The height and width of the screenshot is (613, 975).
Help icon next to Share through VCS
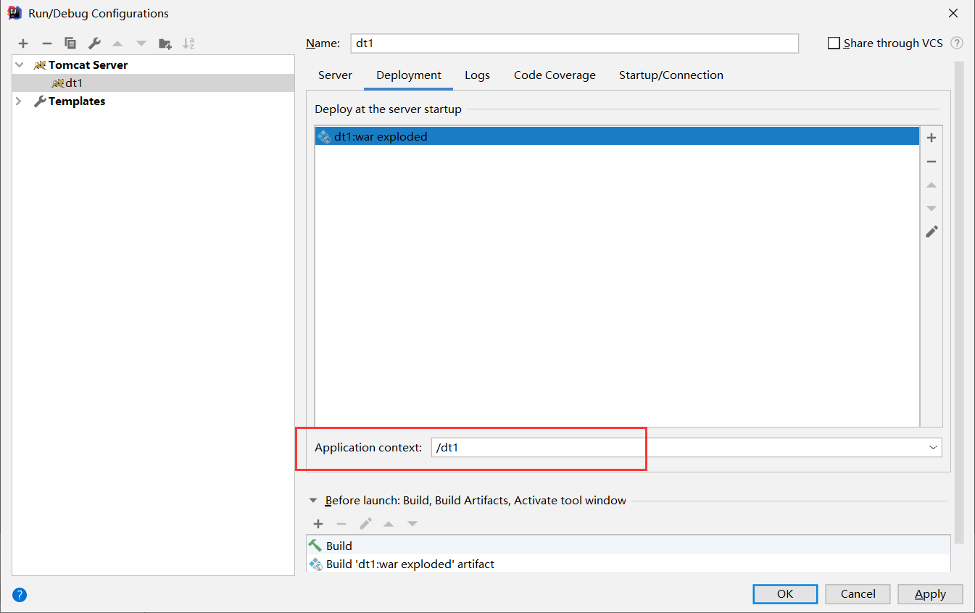(x=957, y=43)
